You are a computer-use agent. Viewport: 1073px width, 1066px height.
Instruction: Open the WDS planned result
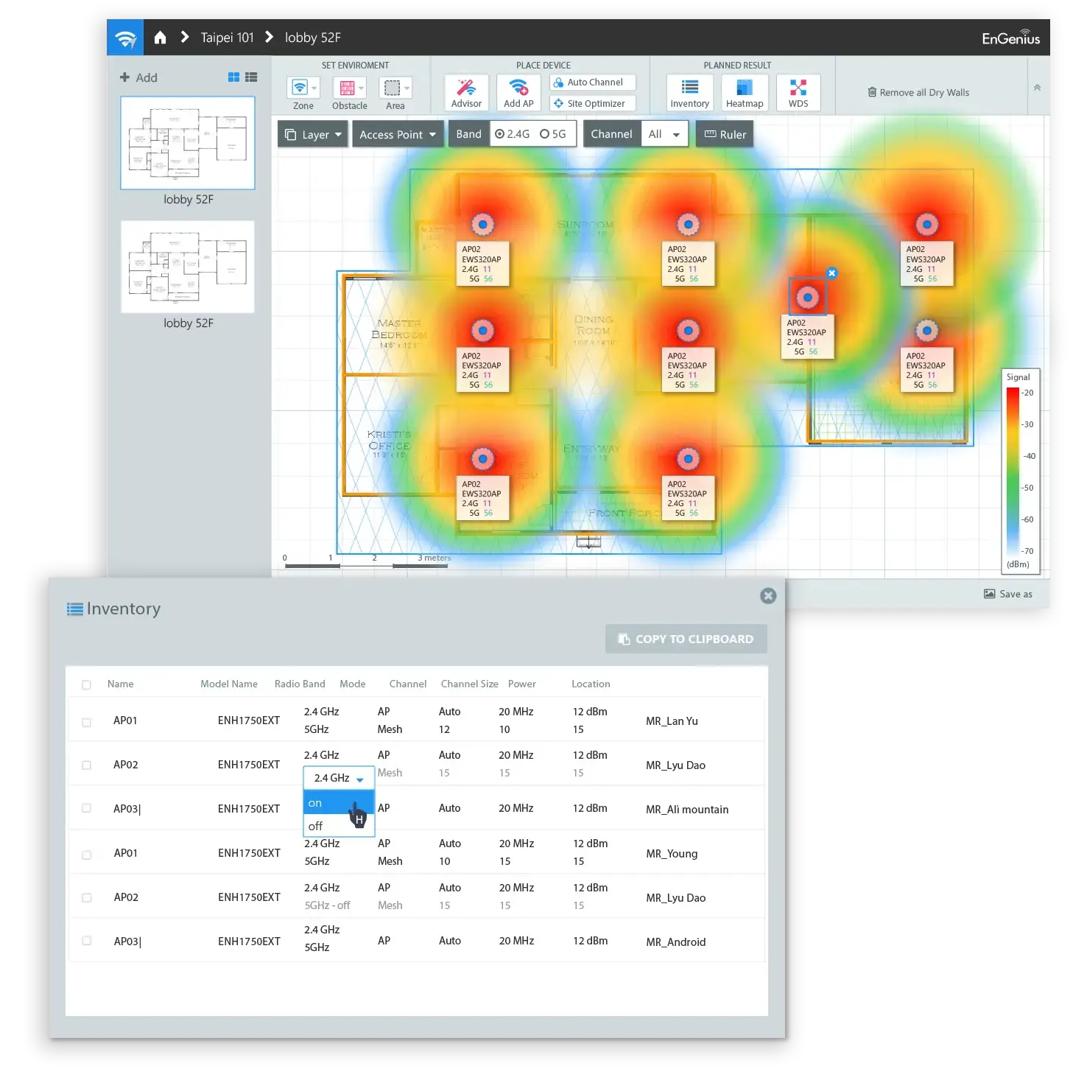tap(798, 93)
